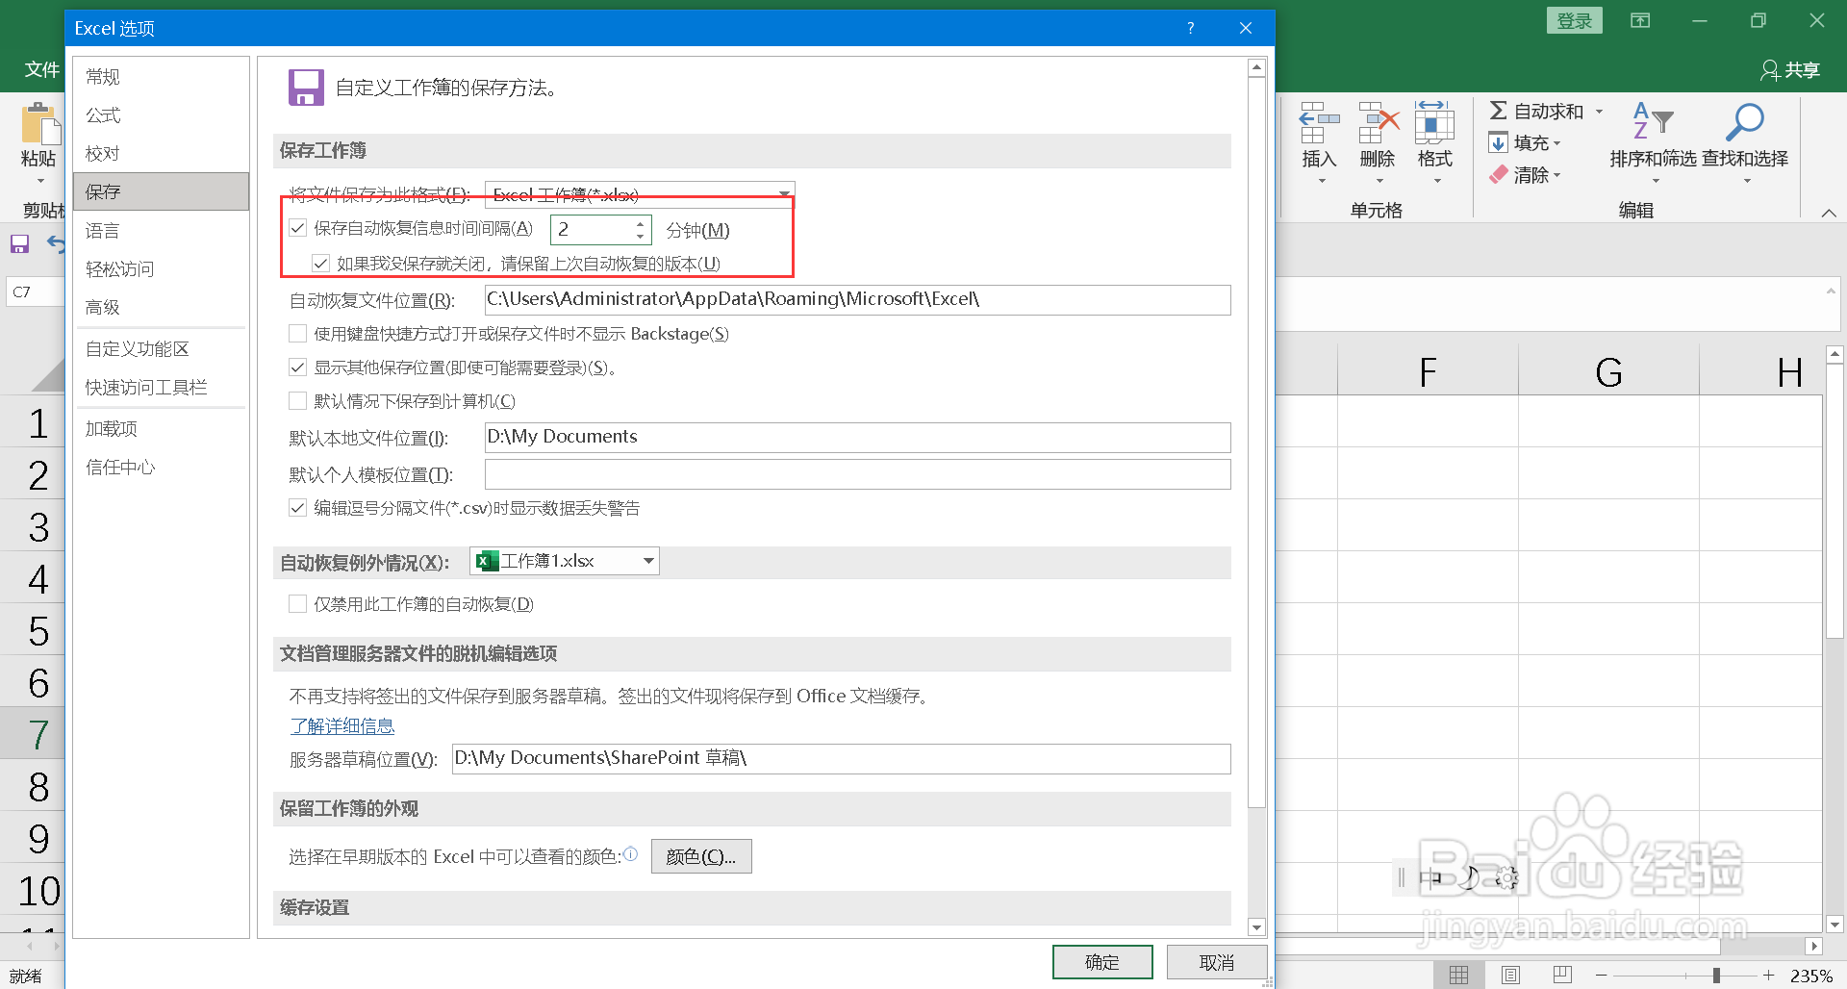
Task: Click the AutoSum sigma icon
Action: [x=1499, y=111]
